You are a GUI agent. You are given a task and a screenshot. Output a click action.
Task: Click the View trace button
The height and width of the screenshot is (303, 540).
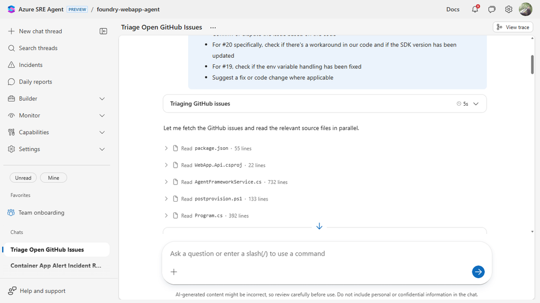[x=513, y=27]
